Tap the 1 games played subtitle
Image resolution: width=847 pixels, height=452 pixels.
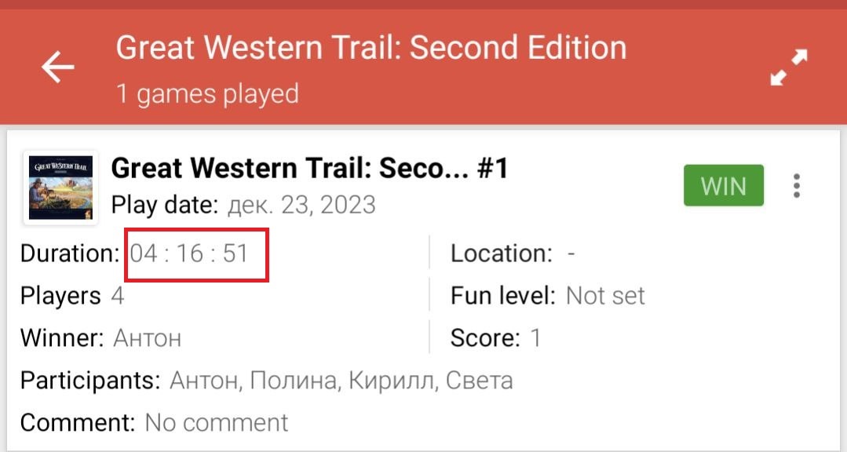pyautogui.click(x=207, y=94)
